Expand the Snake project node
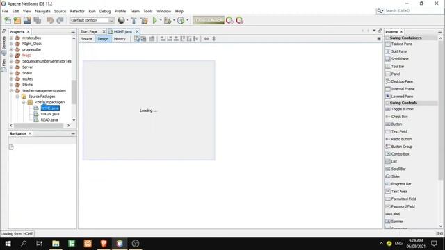This screenshot has height=250, width=445. pyautogui.click(x=11, y=73)
